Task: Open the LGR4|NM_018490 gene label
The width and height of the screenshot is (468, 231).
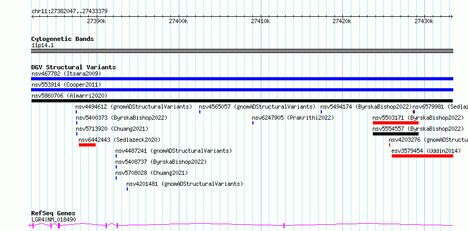Action: 54,219
